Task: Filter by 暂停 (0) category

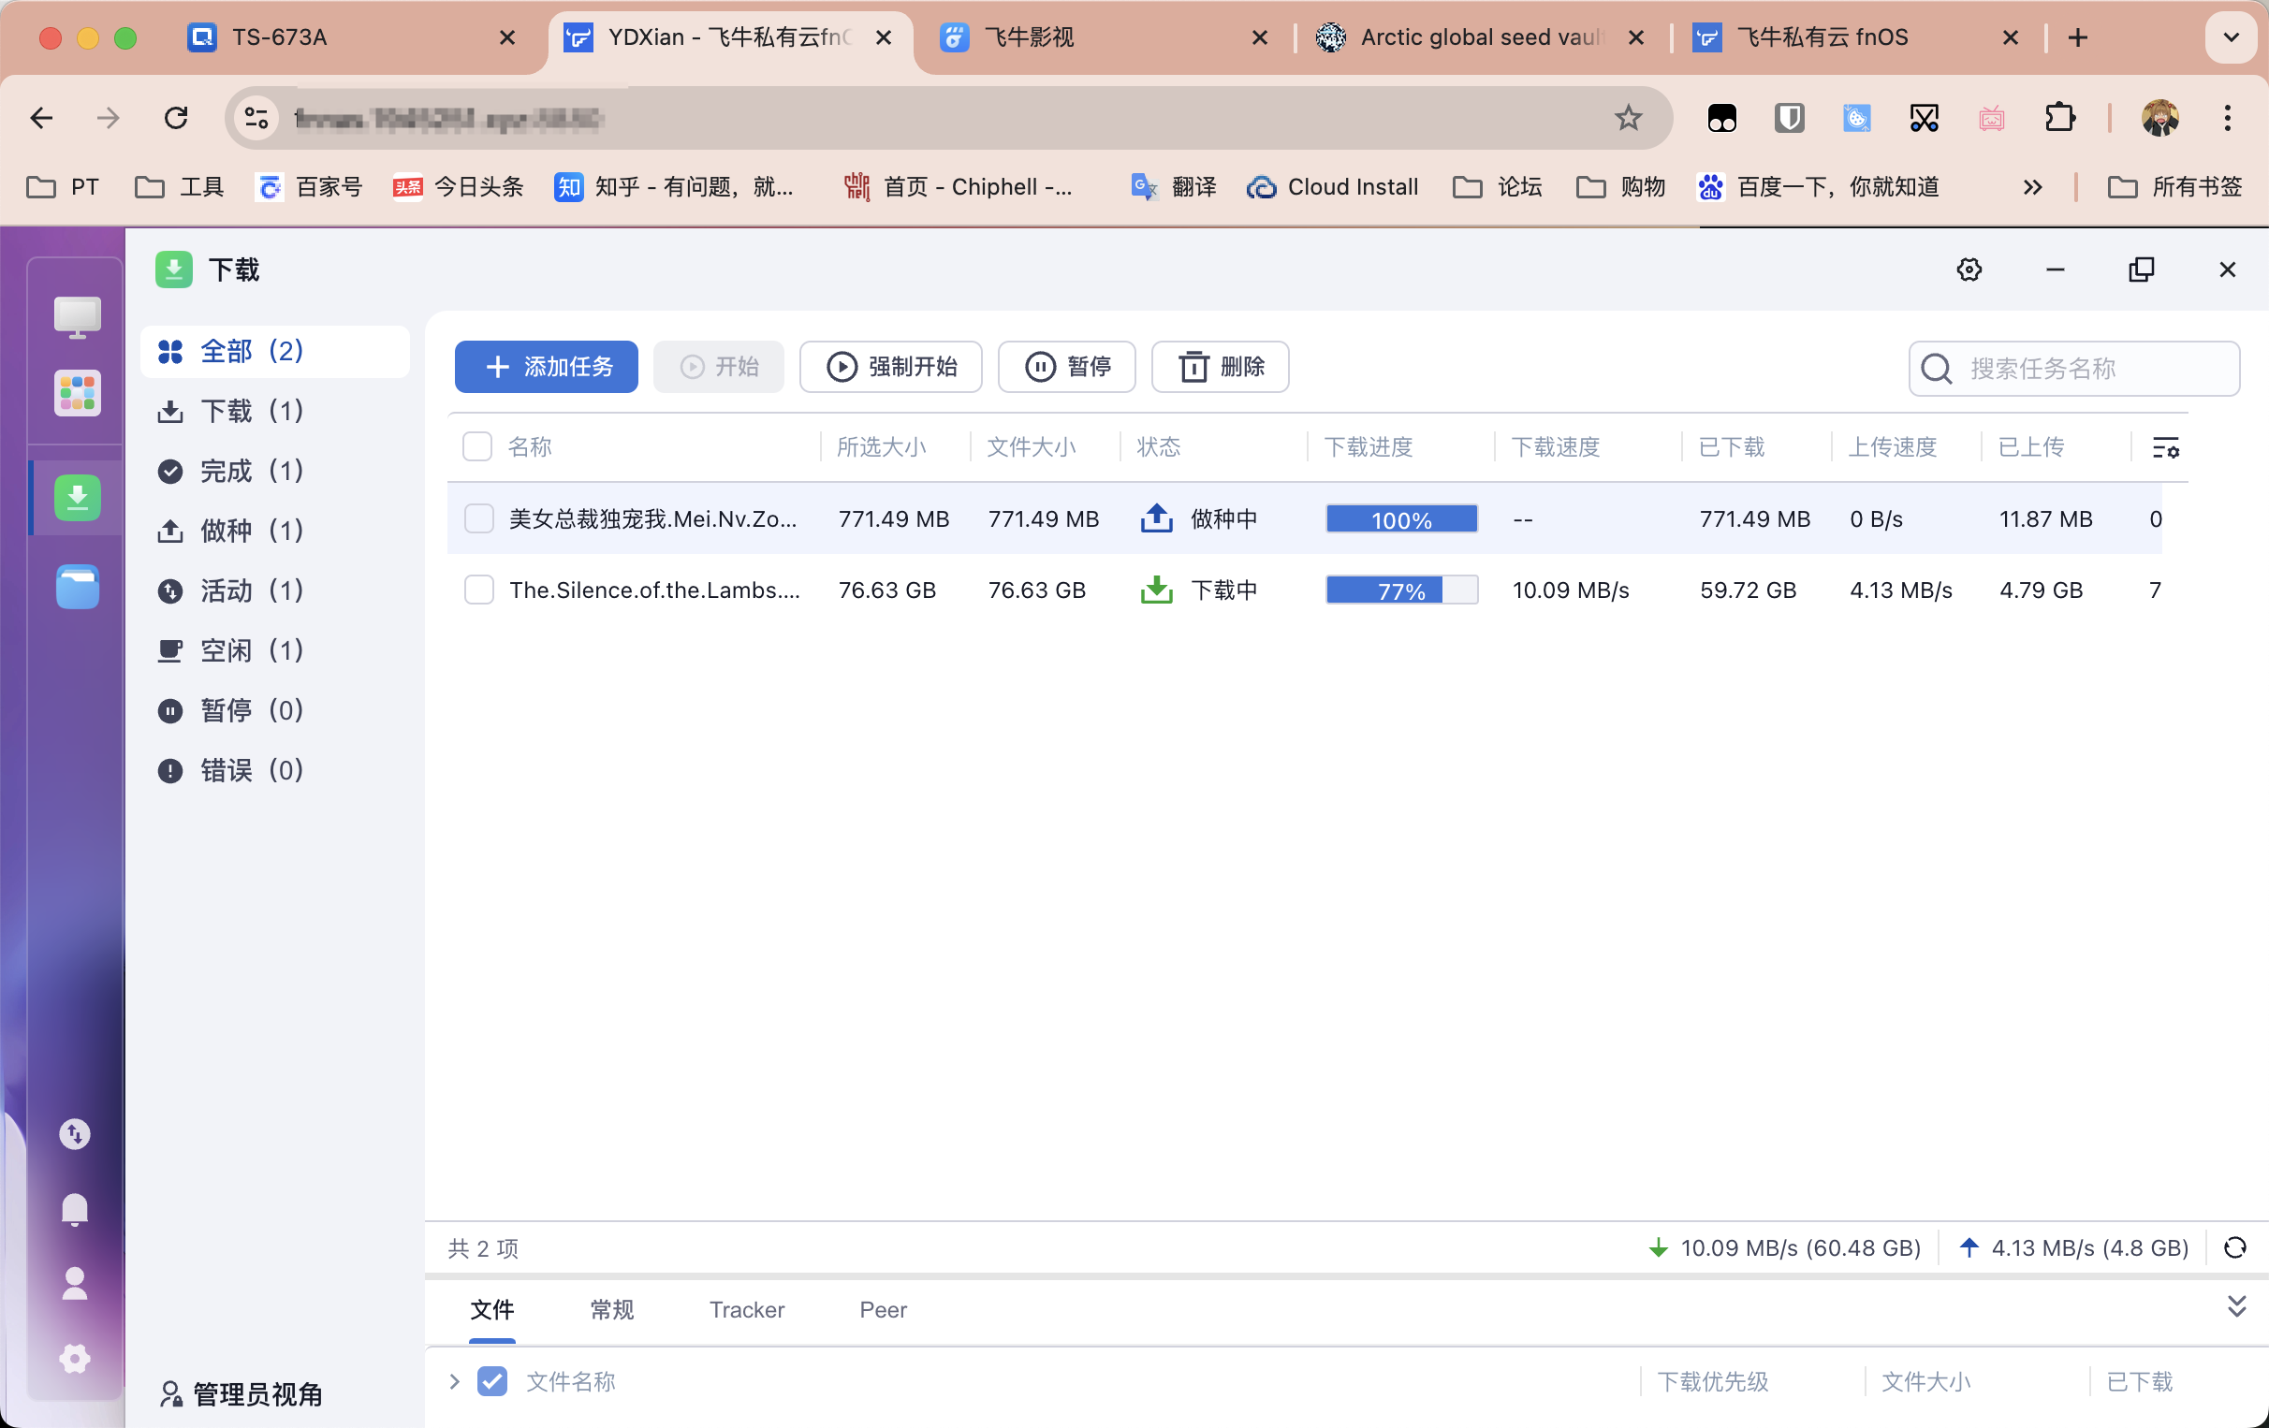Action: click(x=274, y=710)
